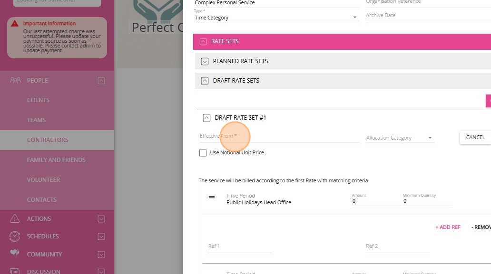Collapse the Rate Sets section
The image size is (491, 274).
(x=203, y=42)
